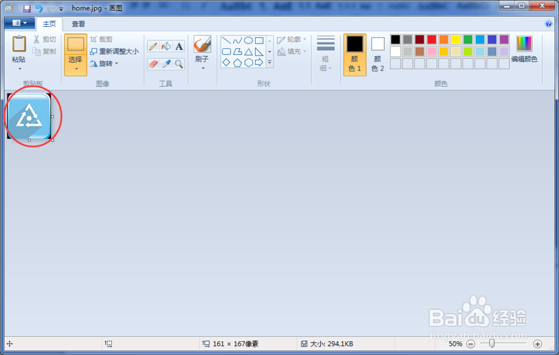Choose the Diamond shape
This screenshot has width=559, height=355.
point(226,63)
